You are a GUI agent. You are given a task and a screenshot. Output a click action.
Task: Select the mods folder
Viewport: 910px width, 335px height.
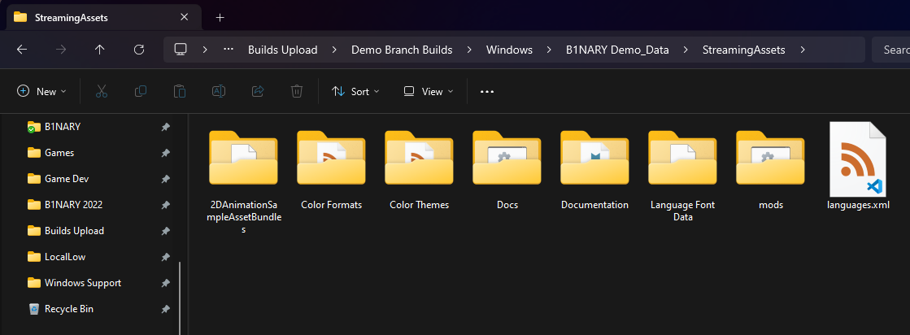click(771, 169)
